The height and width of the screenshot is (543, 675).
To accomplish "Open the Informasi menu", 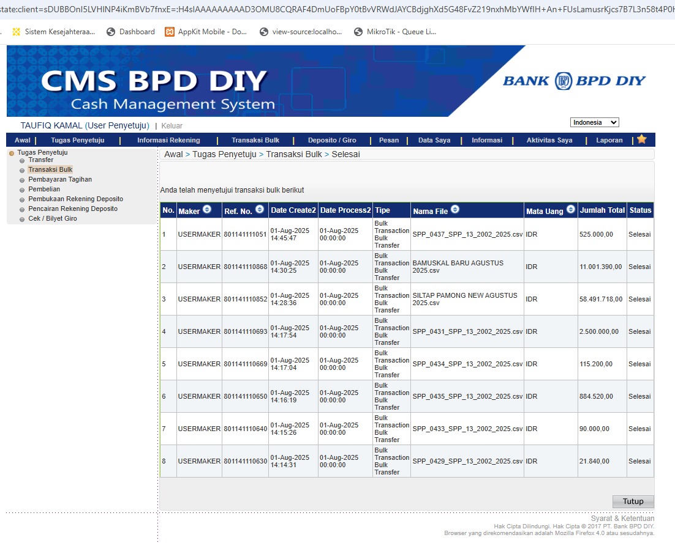I will (x=487, y=140).
